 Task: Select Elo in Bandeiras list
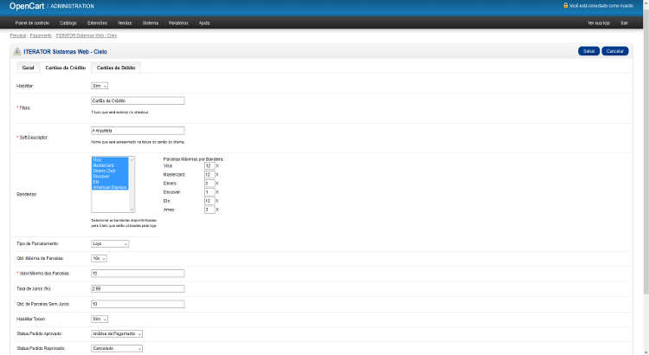point(110,182)
